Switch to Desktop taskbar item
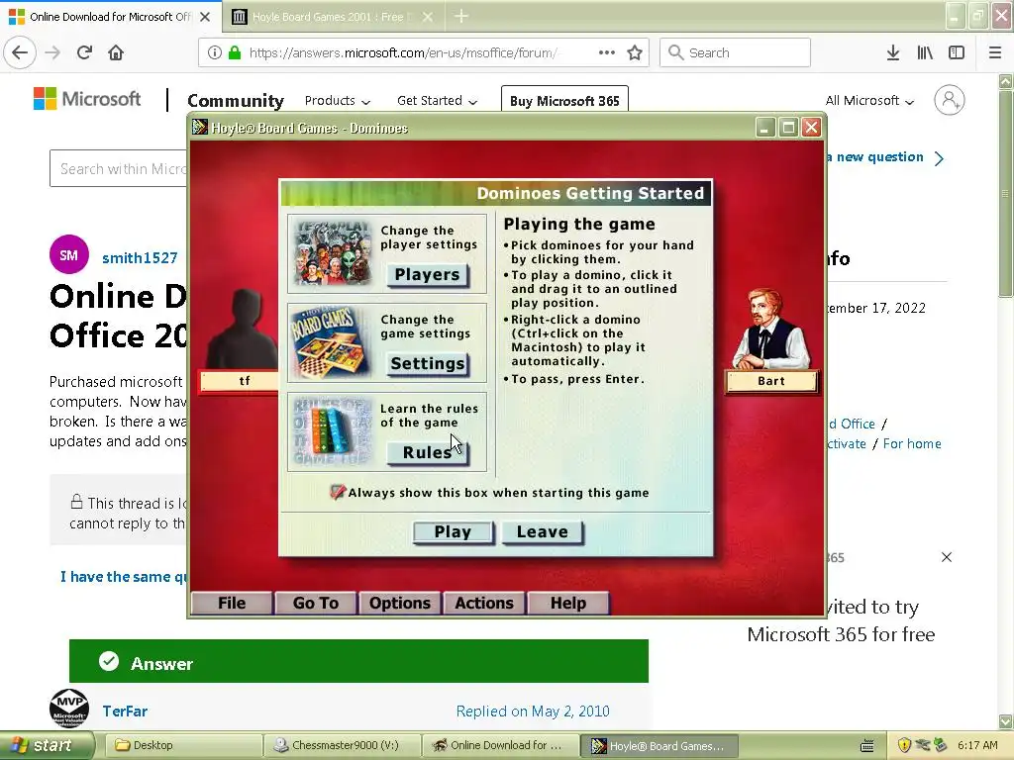The height and width of the screenshot is (760, 1014). [x=183, y=745]
